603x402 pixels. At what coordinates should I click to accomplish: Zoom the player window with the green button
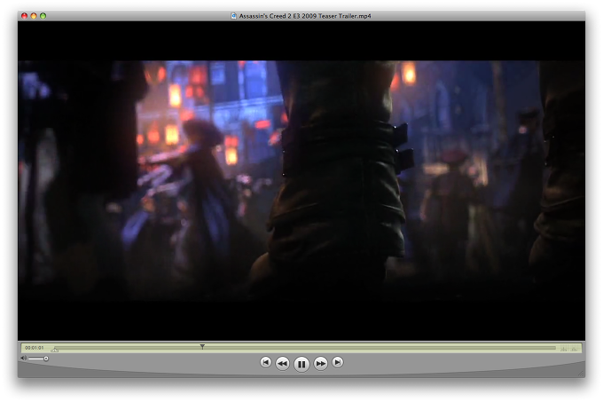(43, 16)
